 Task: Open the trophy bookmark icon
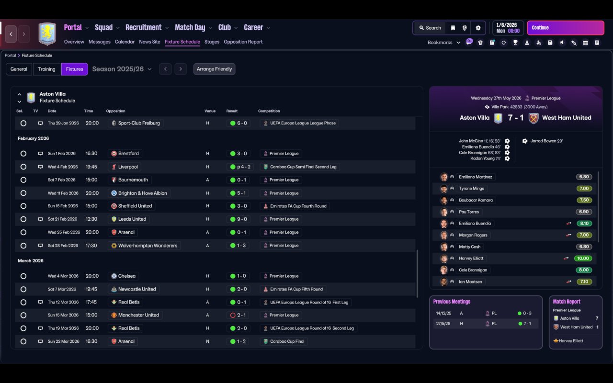pyautogui.click(x=515, y=43)
